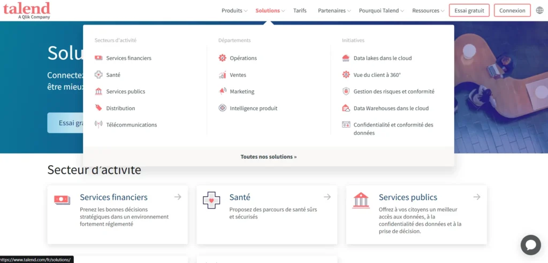Open Services publics menu link
Viewport: 548px width, 263px height.
pyautogui.click(x=126, y=91)
